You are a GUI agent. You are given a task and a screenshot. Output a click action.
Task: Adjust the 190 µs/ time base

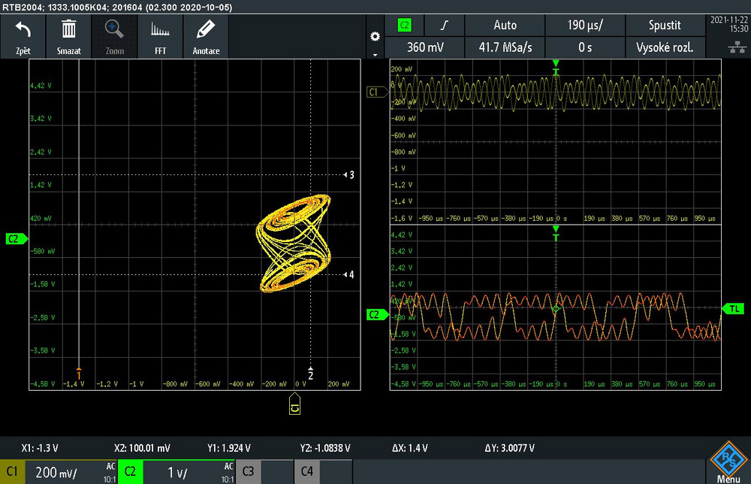[585, 26]
